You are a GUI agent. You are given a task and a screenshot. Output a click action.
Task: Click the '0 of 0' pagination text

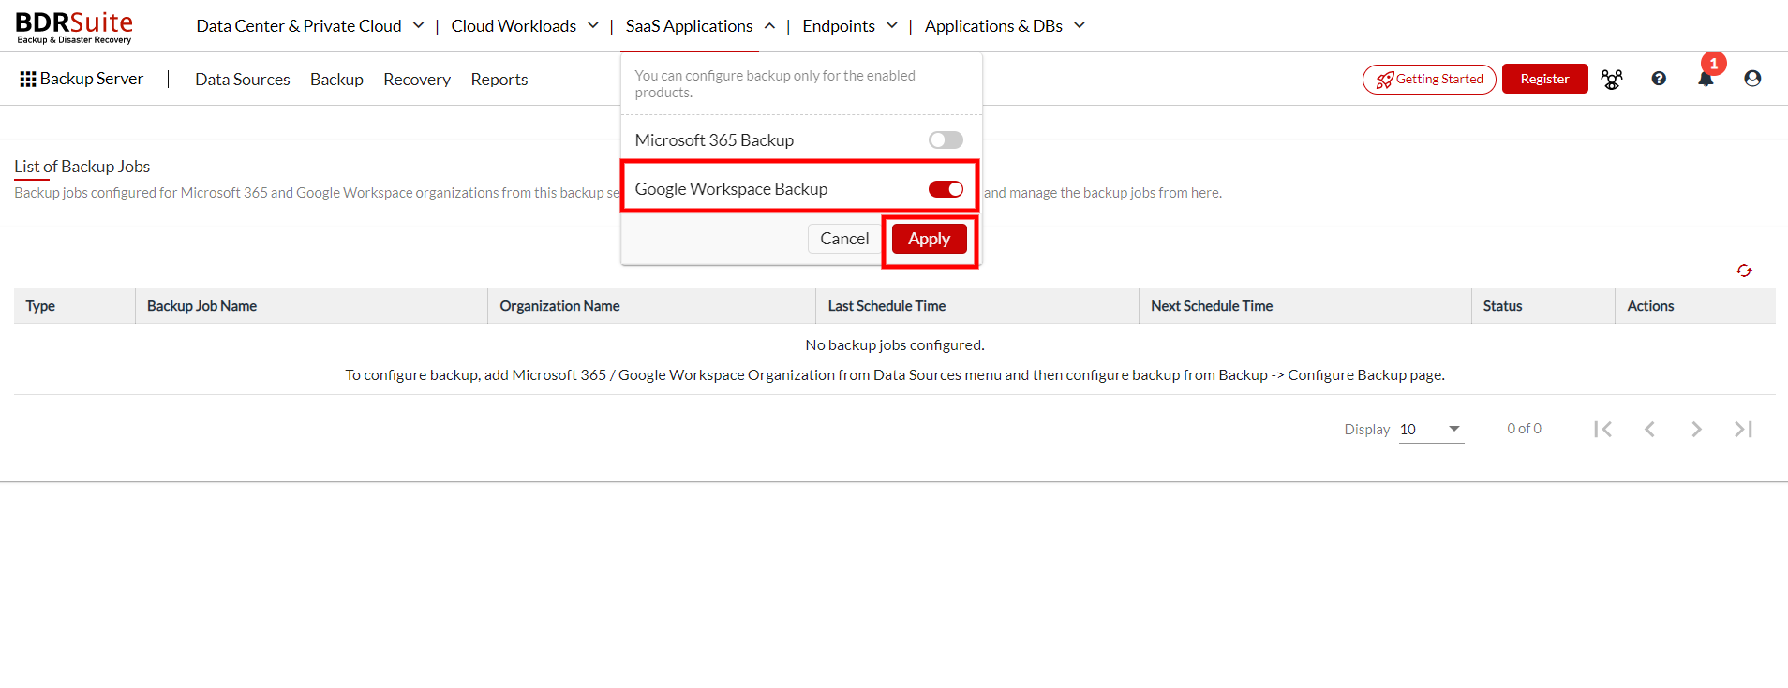point(1524,429)
